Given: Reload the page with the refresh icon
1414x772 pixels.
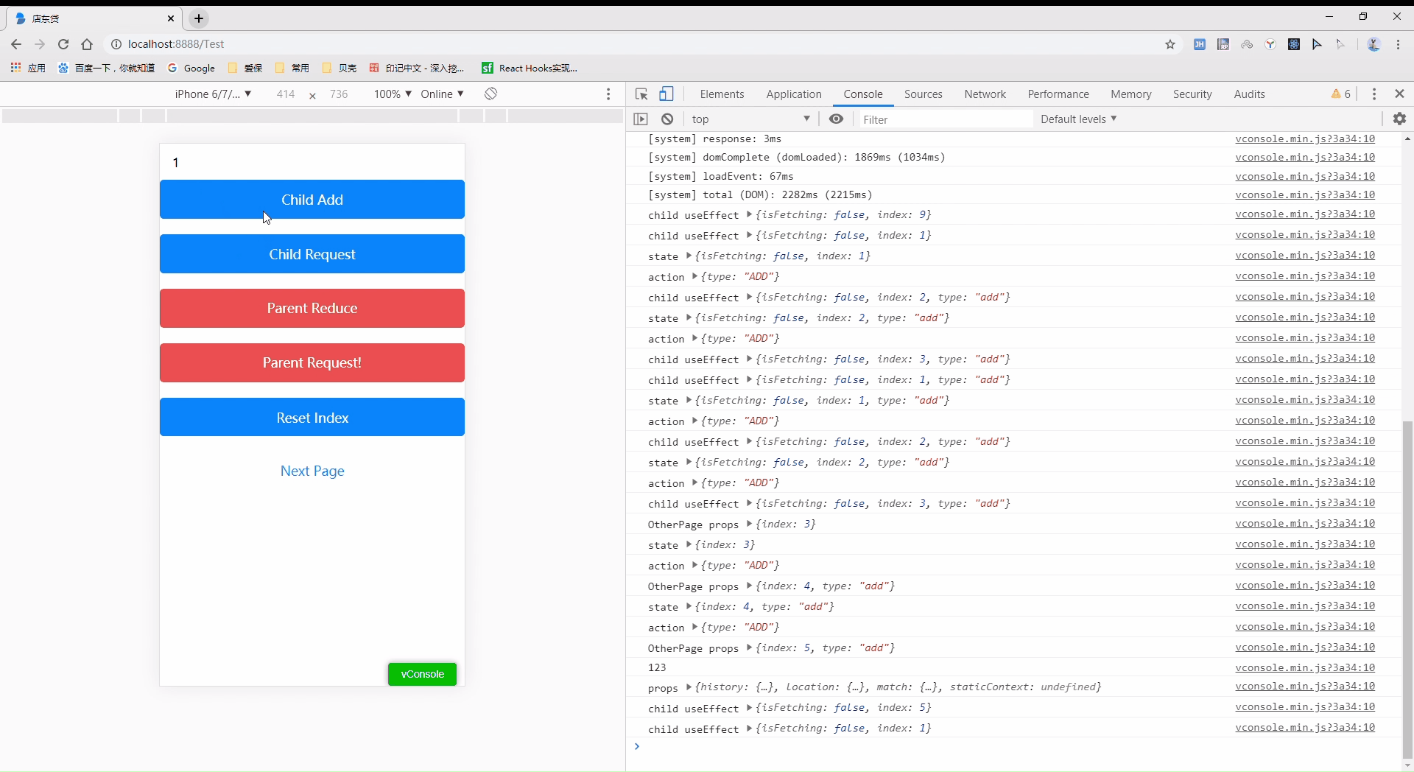Looking at the screenshot, I should click(63, 44).
